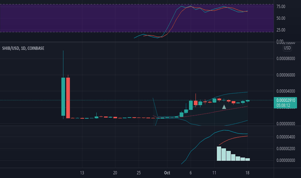
Task: Select the tallest histogram bar in lower indicator
Action: pos(219,153)
